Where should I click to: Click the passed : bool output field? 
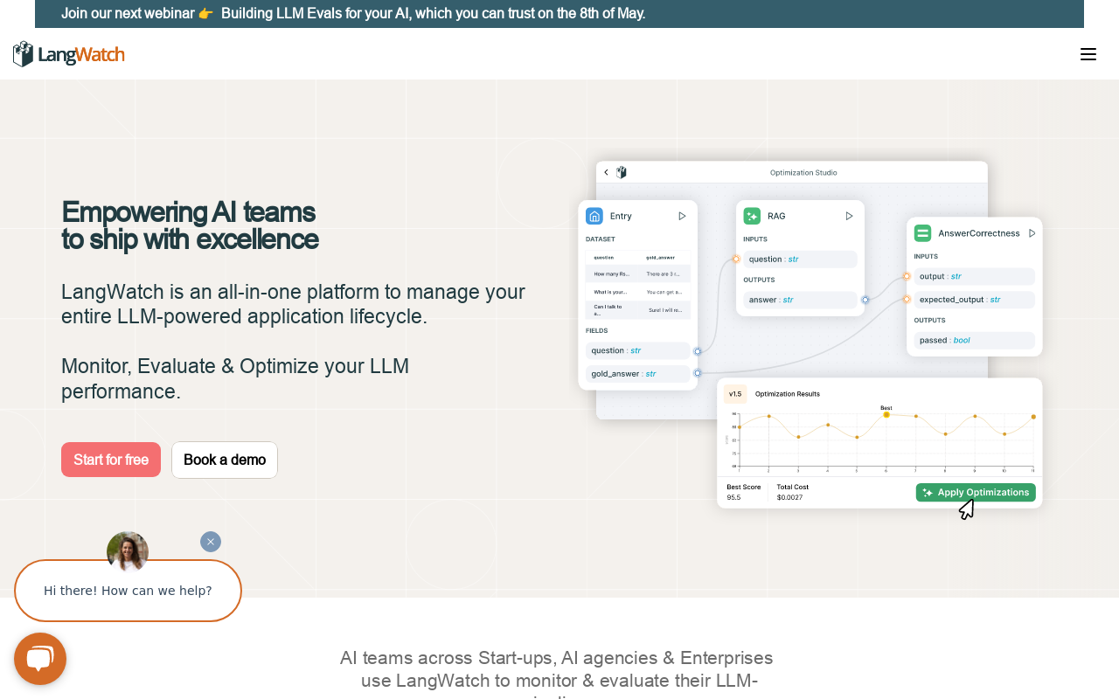975,341
